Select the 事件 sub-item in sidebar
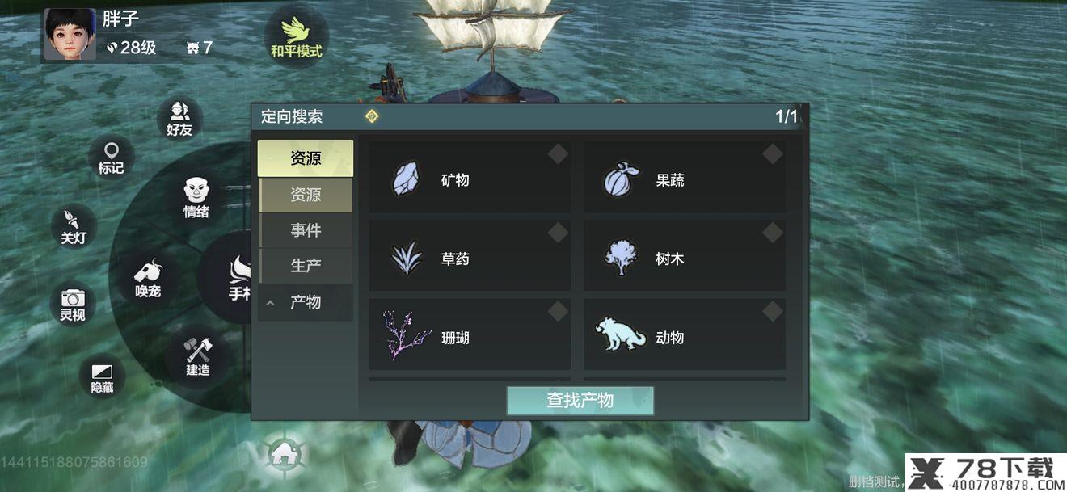The height and width of the screenshot is (492, 1067). (x=306, y=231)
